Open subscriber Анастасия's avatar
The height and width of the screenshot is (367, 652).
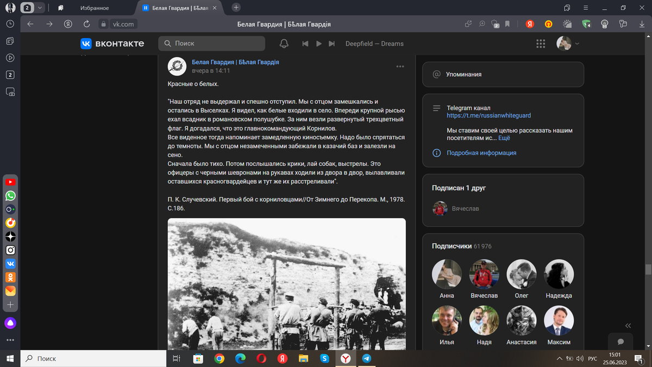click(x=522, y=320)
